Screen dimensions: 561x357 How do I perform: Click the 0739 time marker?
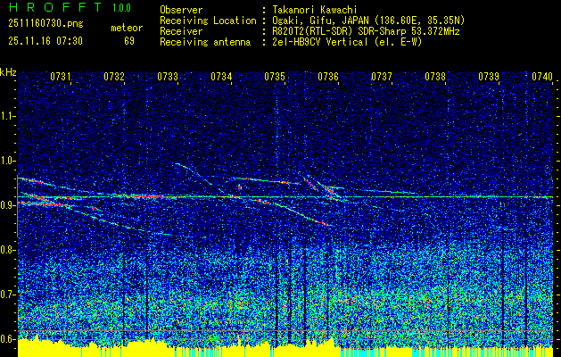coord(489,76)
